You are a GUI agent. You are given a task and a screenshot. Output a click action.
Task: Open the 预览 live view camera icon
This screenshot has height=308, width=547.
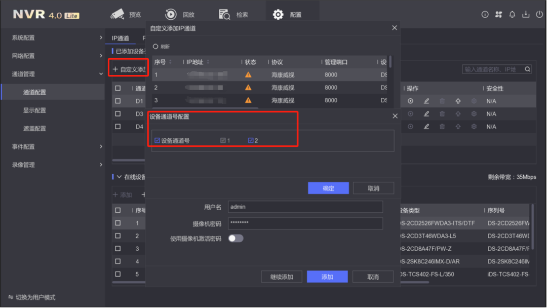[118, 14]
